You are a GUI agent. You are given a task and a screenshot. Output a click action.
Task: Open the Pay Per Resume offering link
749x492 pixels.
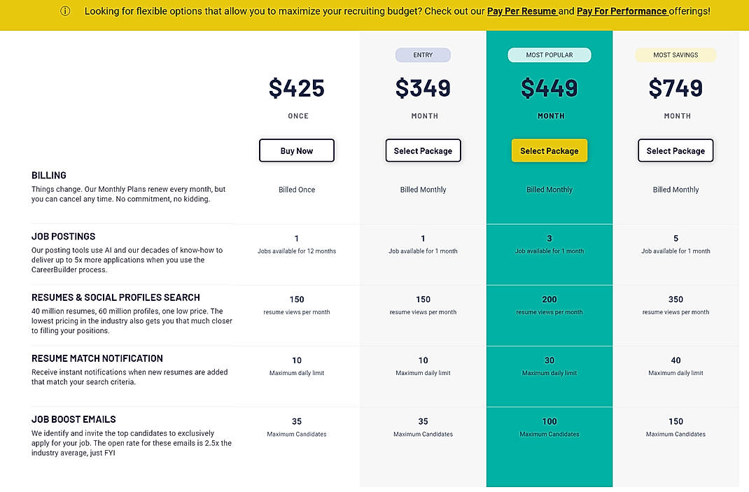click(x=522, y=11)
